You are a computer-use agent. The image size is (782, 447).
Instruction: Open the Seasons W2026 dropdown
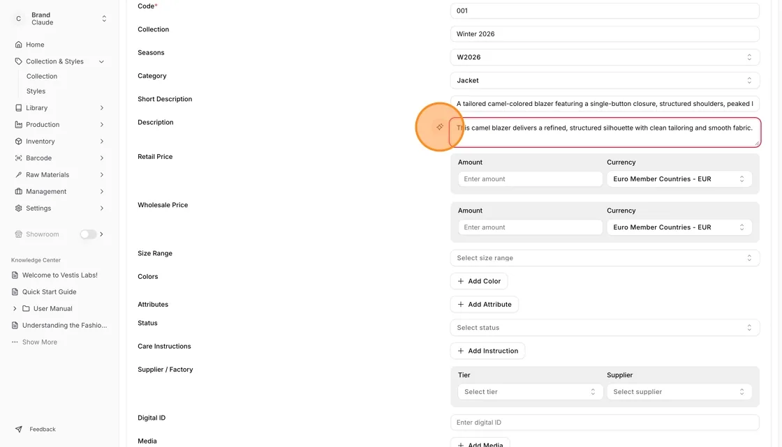click(x=605, y=56)
